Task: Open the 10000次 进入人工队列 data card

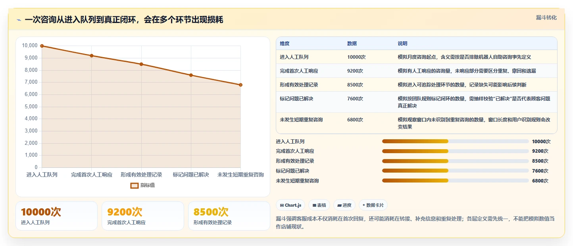Action: pos(56,216)
